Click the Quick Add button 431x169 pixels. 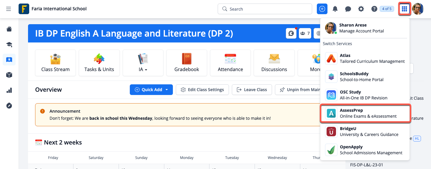click(x=151, y=90)
